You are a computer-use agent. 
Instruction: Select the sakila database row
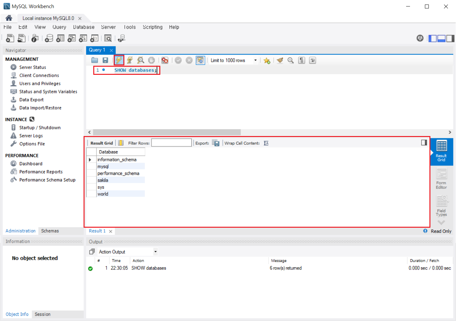pyautogui.click(x=121, y=180)
